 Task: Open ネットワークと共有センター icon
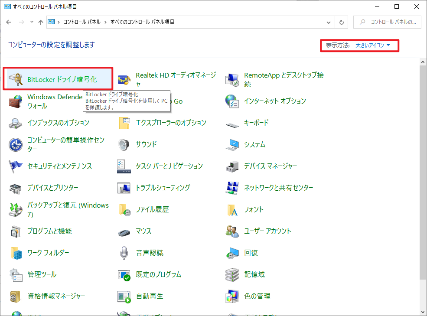pyautogui.click(x=232, y=188)
